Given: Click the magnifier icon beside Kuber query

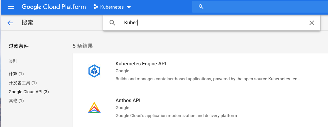Looking at the screenshot, I should click(x=112, y=23).
